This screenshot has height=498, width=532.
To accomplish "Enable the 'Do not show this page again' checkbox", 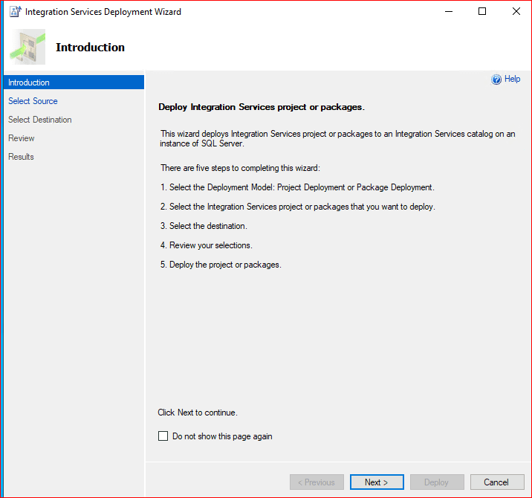I will (163, 436).
